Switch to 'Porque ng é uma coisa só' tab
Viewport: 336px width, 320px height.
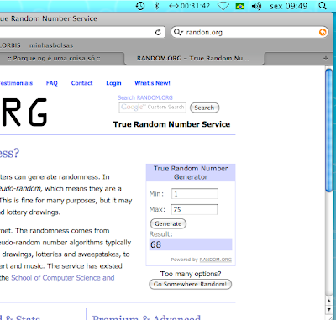pos(54,58)
